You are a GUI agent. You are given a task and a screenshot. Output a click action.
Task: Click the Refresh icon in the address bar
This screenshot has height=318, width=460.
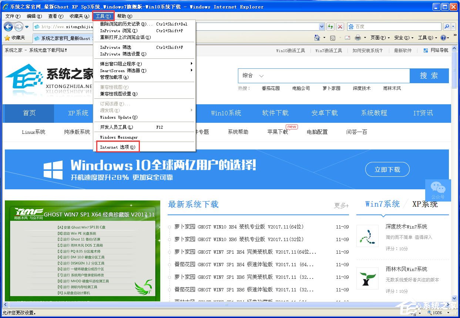330,27
